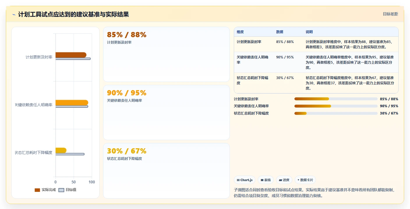Click the footer note starting with 子弹图适合
Image resolution: width=410 pixels, height=209 pixels.
[x=314, y=193]
